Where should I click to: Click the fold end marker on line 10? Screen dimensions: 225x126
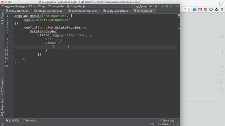click(13, 51)
